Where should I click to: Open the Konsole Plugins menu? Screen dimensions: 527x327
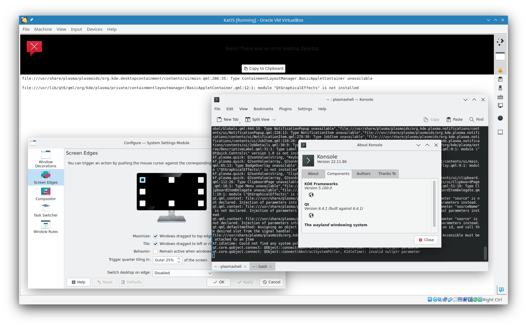[x=285, y=109]
